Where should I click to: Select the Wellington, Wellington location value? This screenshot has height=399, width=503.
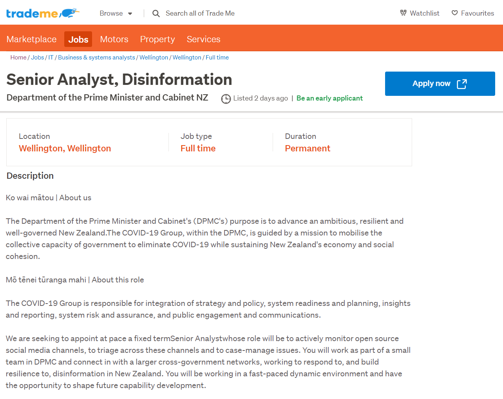[65, 149]
